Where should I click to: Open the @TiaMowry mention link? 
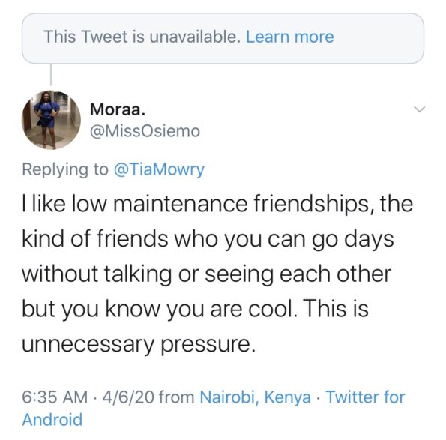pyautogui.click(x=159, y=170)
